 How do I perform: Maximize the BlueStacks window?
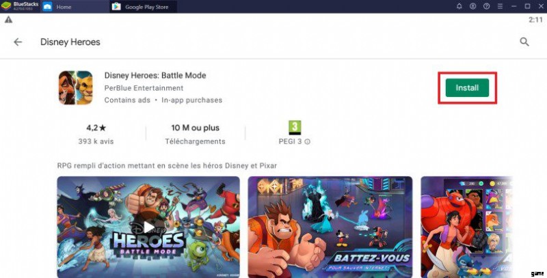[525, 7]
